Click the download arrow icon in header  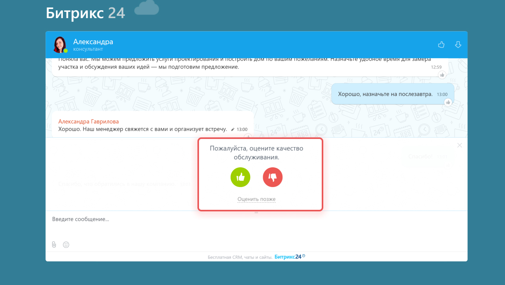458,45
